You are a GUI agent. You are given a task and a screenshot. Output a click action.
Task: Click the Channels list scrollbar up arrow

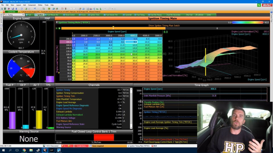pos(131,89)
